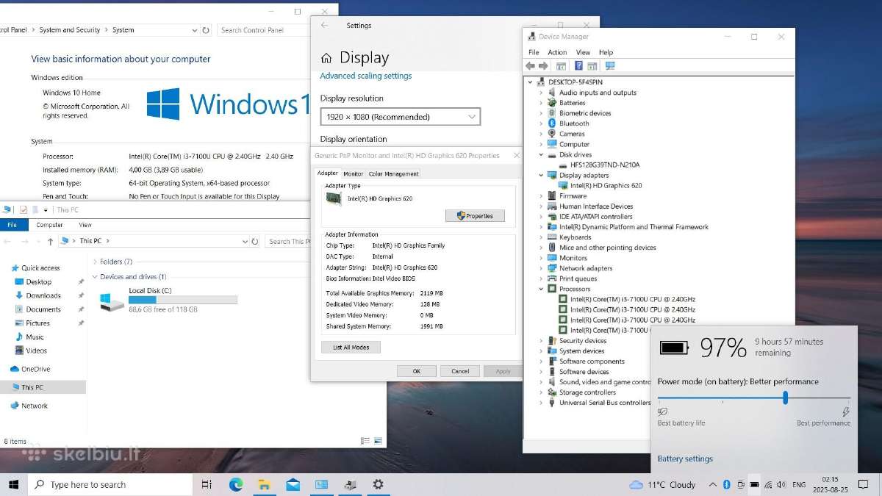Open the Battery settings link
Viewport: 882px width, 496px height.
[x=685, y=459]
